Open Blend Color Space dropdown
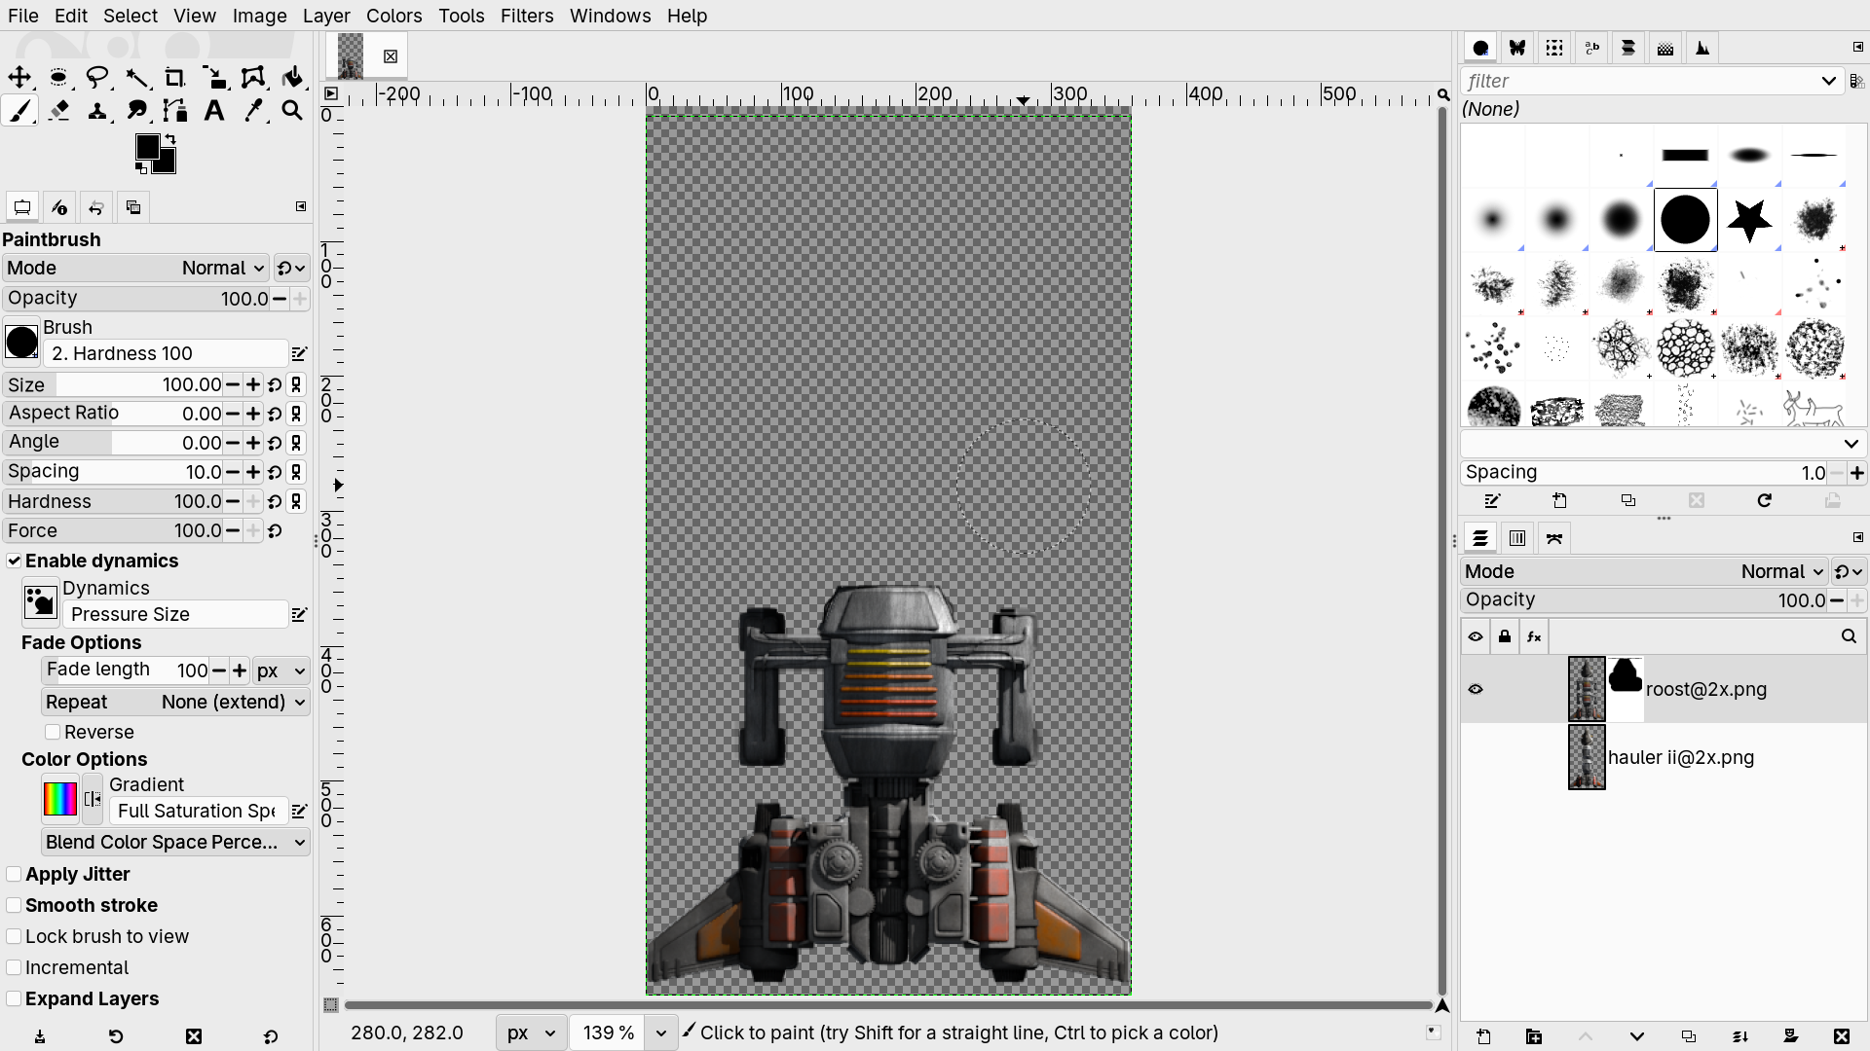The width and height of the screenshot is (1870, 1051). tap(175, 842)
